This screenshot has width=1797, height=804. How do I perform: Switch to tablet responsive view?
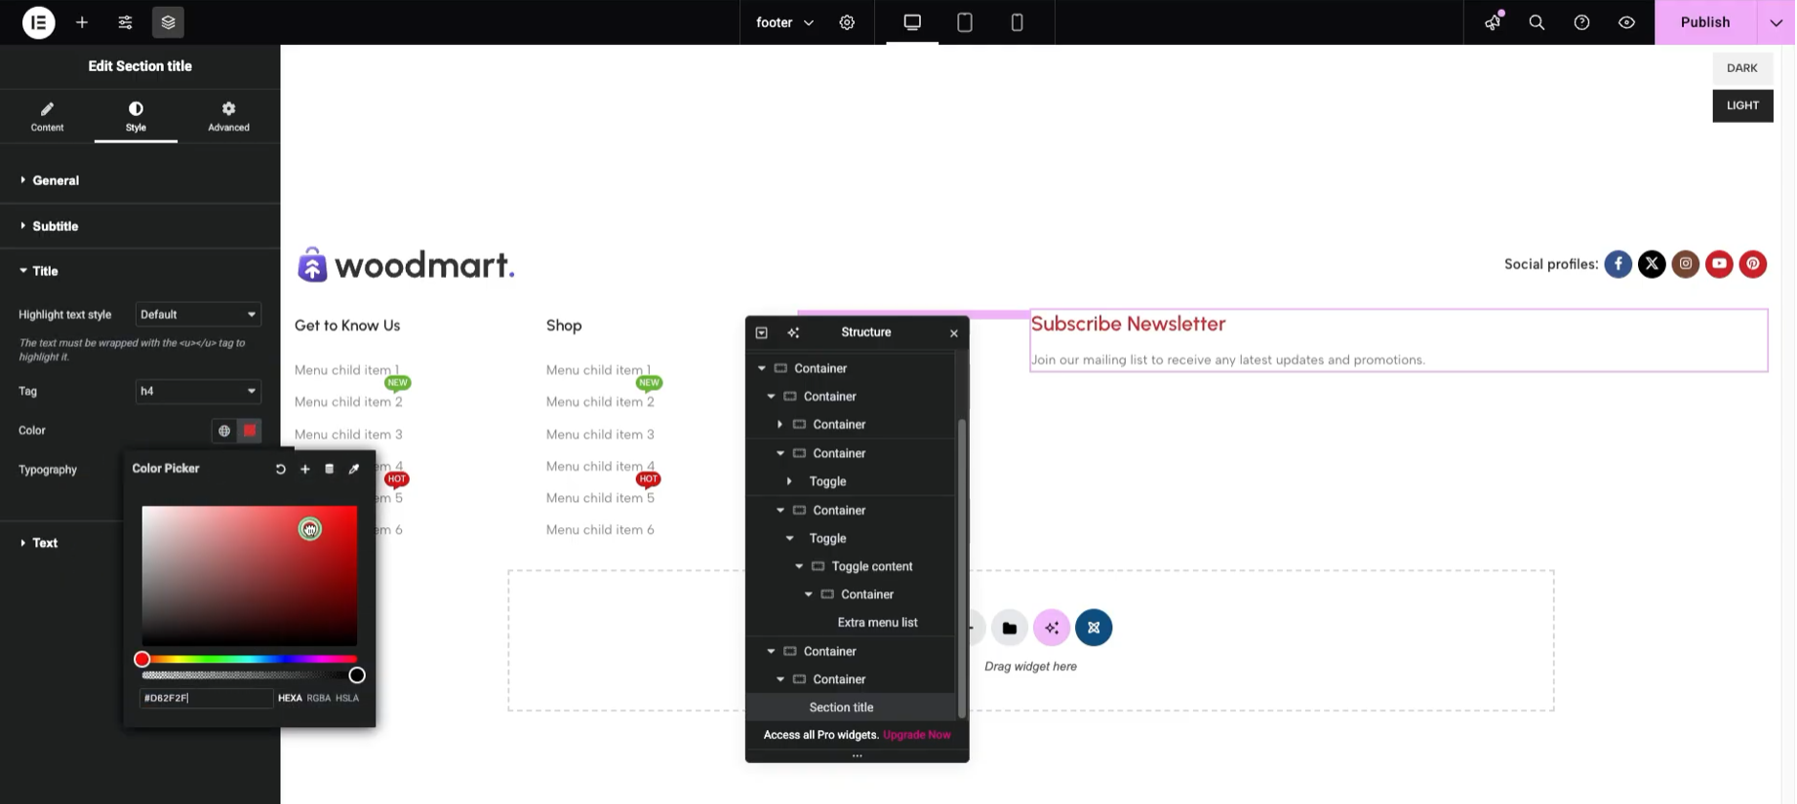pyautogui.click(x=964, y=22)
